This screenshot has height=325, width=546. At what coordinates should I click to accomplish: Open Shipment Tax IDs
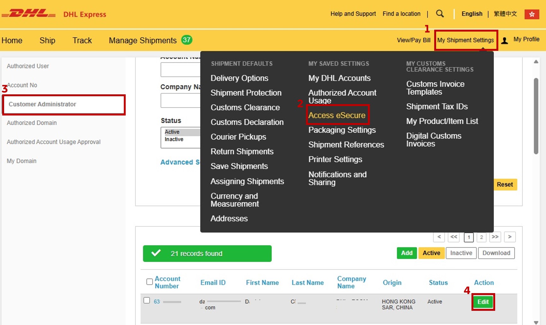point(437,106)
